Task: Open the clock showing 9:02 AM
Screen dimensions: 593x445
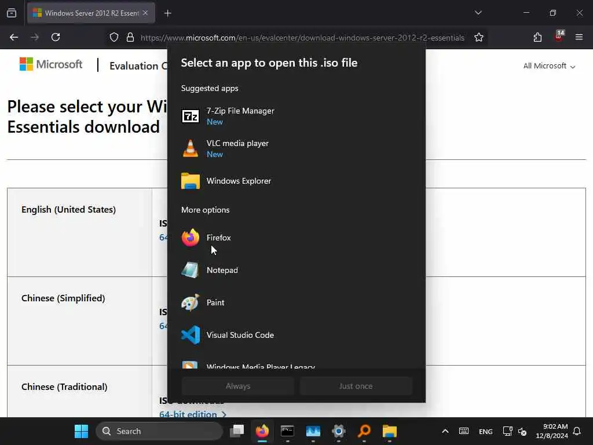Action: [x=552, y=431]
